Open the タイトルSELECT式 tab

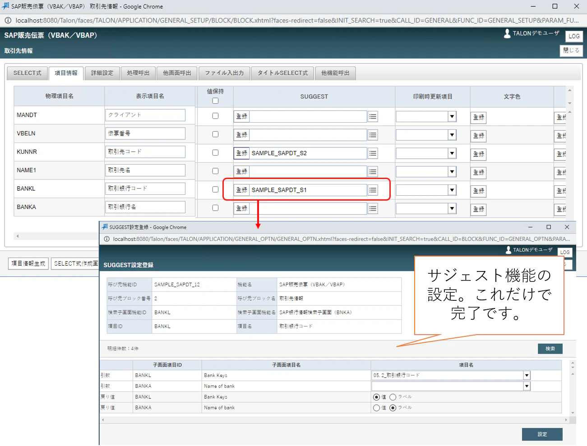282,73
